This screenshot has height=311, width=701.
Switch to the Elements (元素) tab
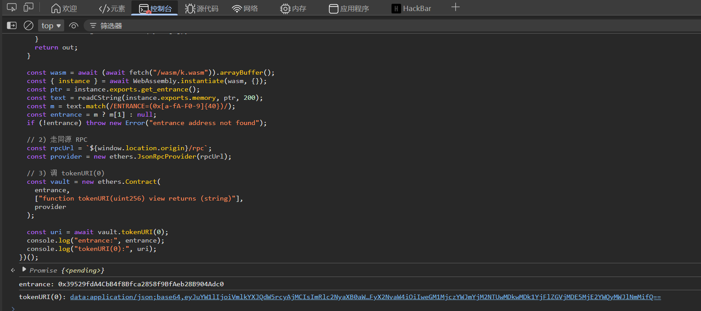coord(112,8)
